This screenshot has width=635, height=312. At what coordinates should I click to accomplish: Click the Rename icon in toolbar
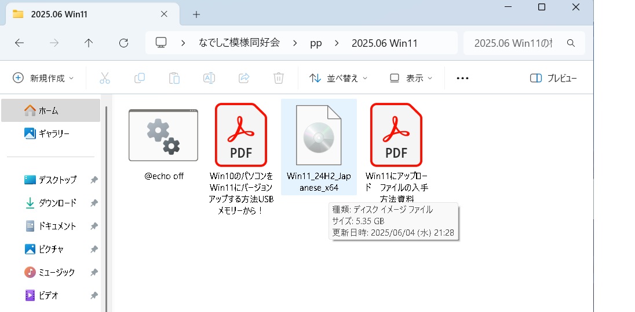coord(209,78)
